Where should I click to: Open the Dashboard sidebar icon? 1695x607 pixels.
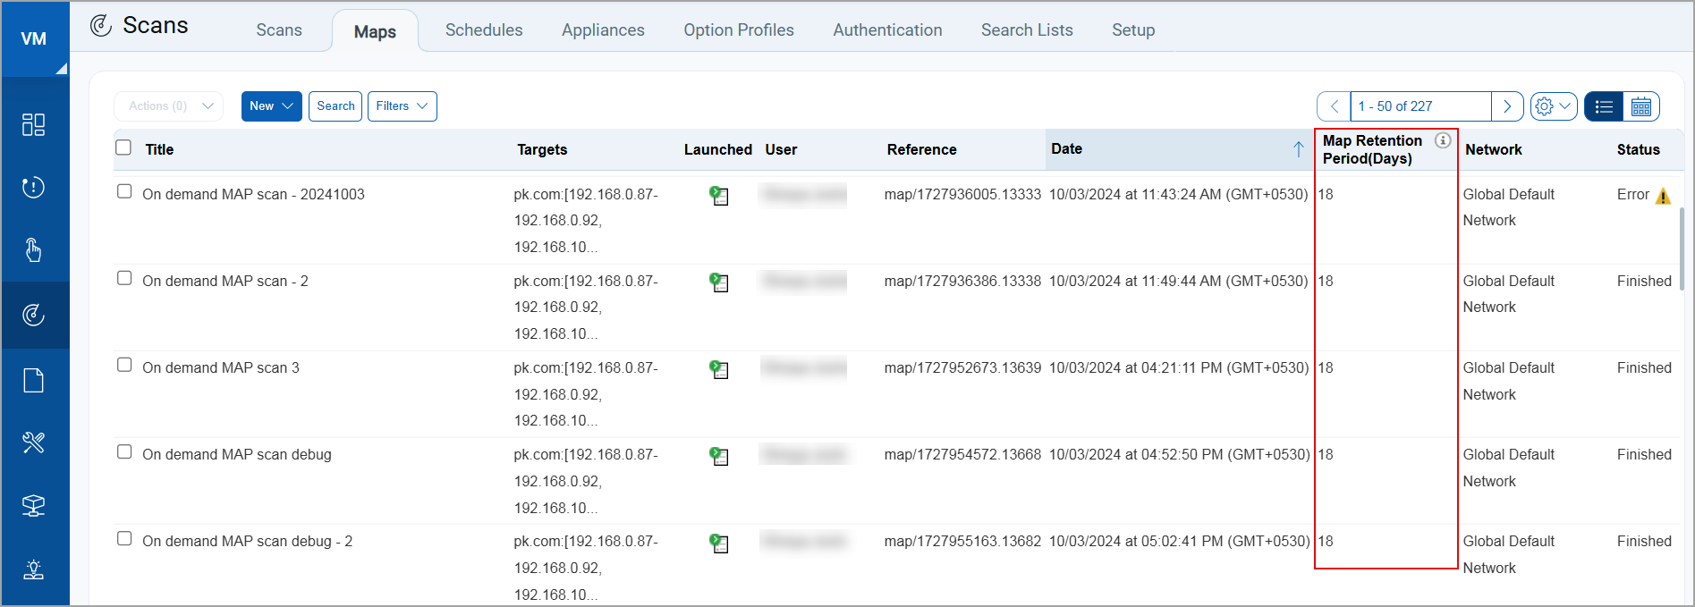34,124
